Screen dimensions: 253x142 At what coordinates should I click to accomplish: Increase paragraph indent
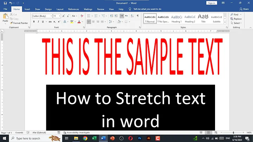pos(116,16)
